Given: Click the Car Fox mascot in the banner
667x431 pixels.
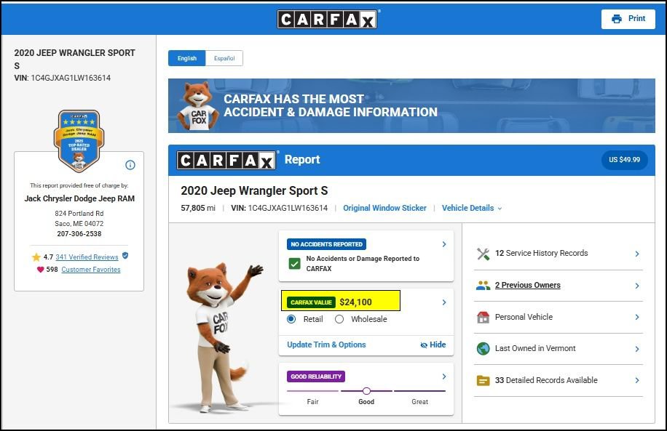Looking at the screenshot, I should (197, 105).
